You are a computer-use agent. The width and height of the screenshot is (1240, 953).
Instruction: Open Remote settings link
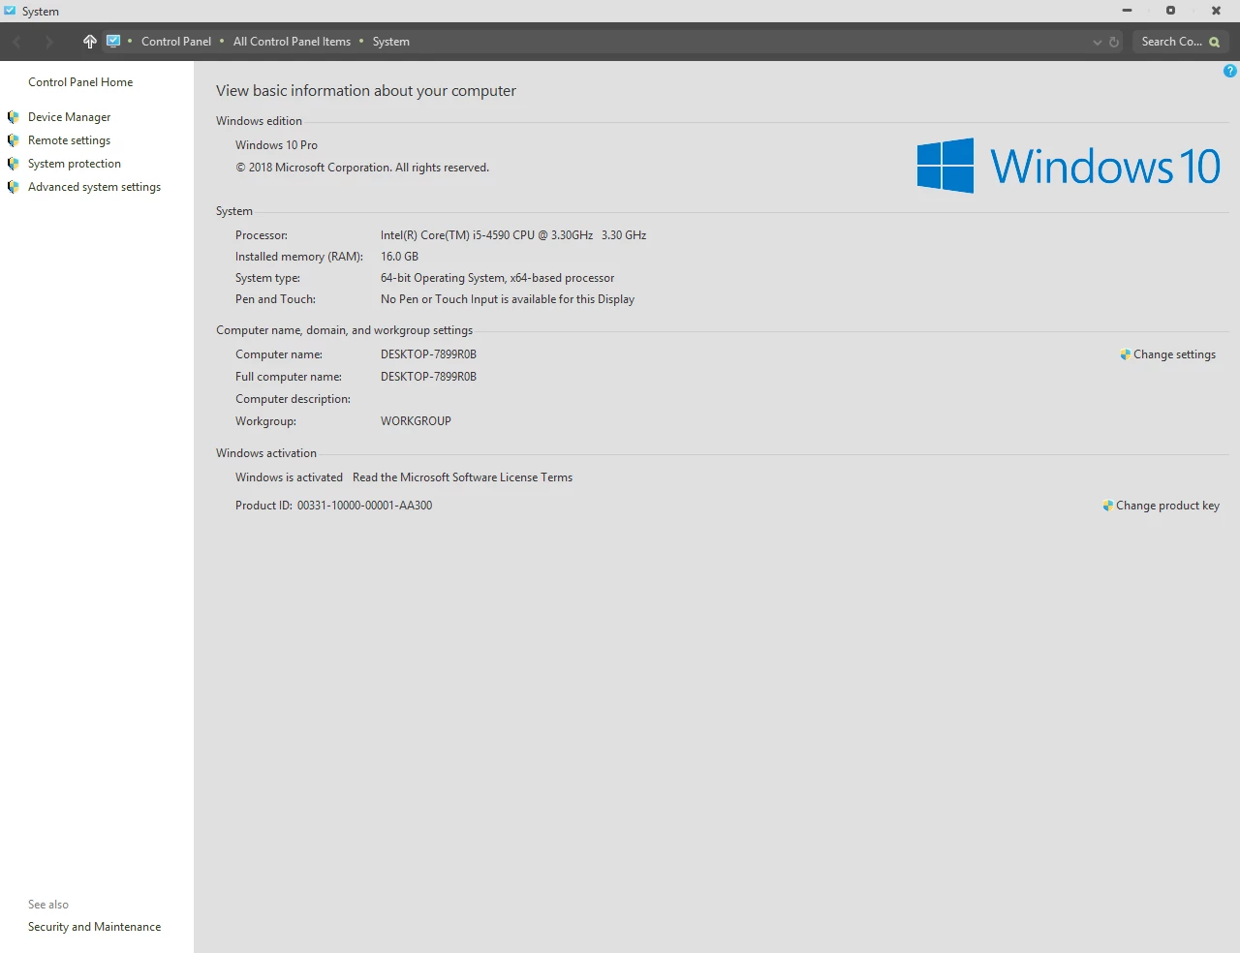point(69,140)
